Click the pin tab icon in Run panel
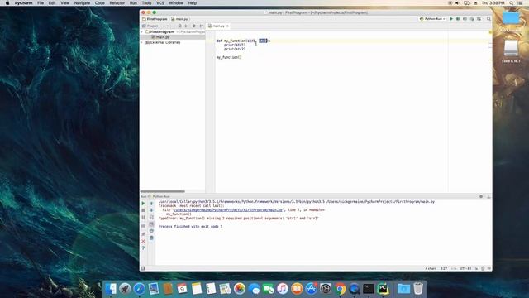This screenshot has width=529, height=298. (143, 234)
